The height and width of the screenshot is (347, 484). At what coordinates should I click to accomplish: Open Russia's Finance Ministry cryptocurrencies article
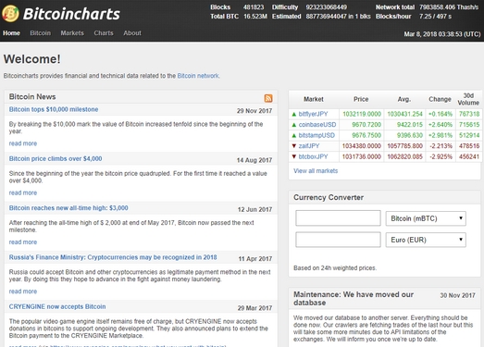tap(113, 257)
